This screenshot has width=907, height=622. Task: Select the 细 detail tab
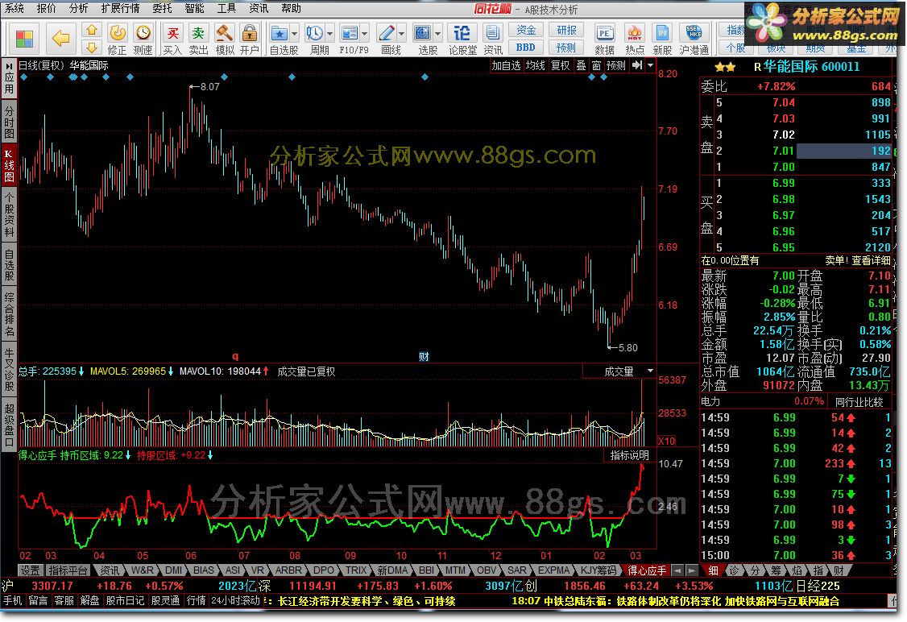[713, 570]
